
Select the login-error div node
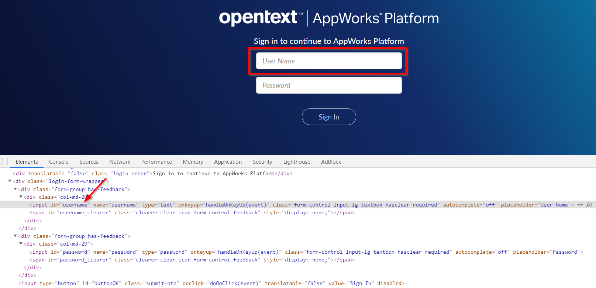click(111, 174)
